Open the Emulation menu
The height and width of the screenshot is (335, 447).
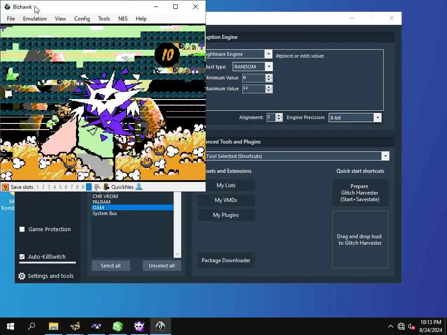35,18
